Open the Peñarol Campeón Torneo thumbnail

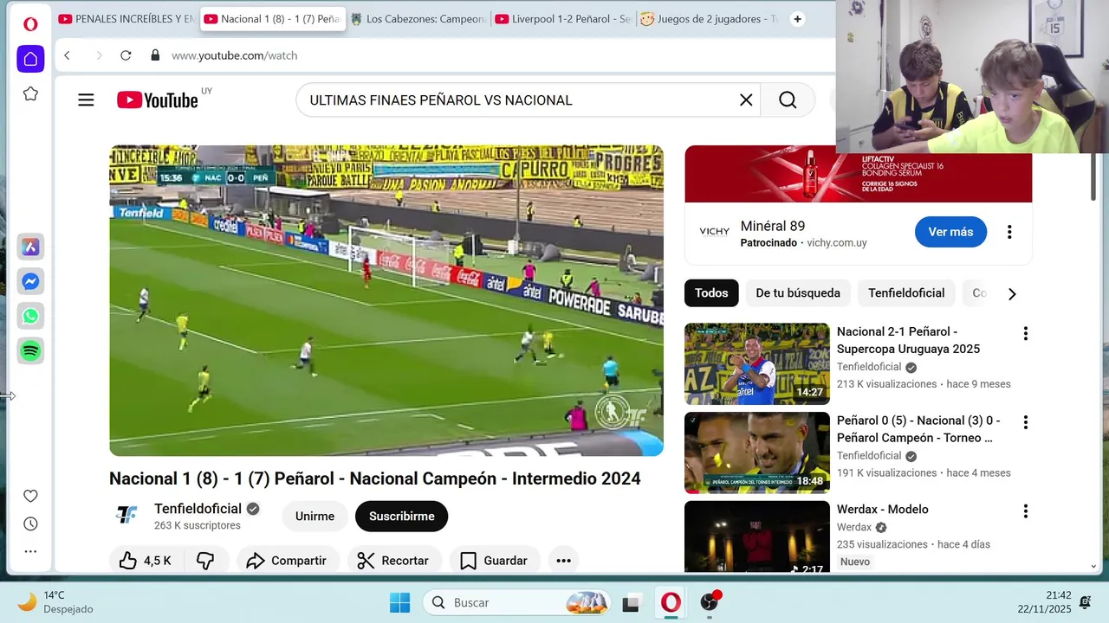[757, 453]
